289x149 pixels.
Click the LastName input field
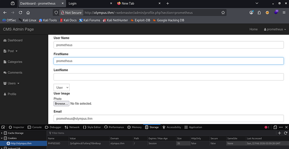point(168,77)
